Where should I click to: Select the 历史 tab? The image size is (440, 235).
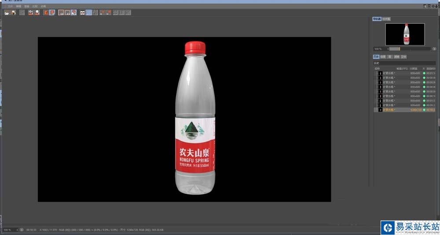click(x=376, y=57)
